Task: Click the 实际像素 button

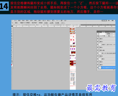Action: point(46,23)
